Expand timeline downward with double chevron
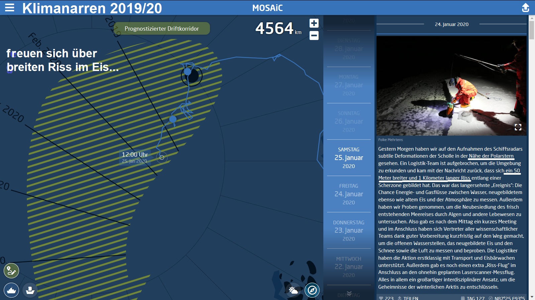Viewport: 535px width, 300px height. click(x=349, y=294)
